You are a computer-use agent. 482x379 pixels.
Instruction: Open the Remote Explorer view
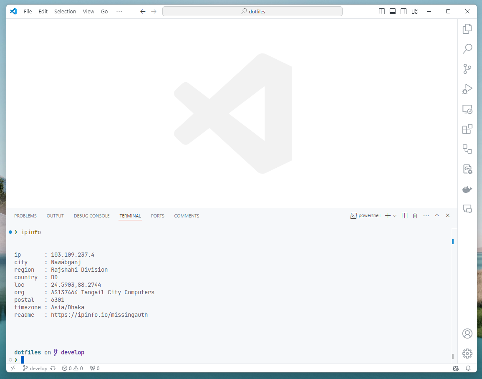467,109
